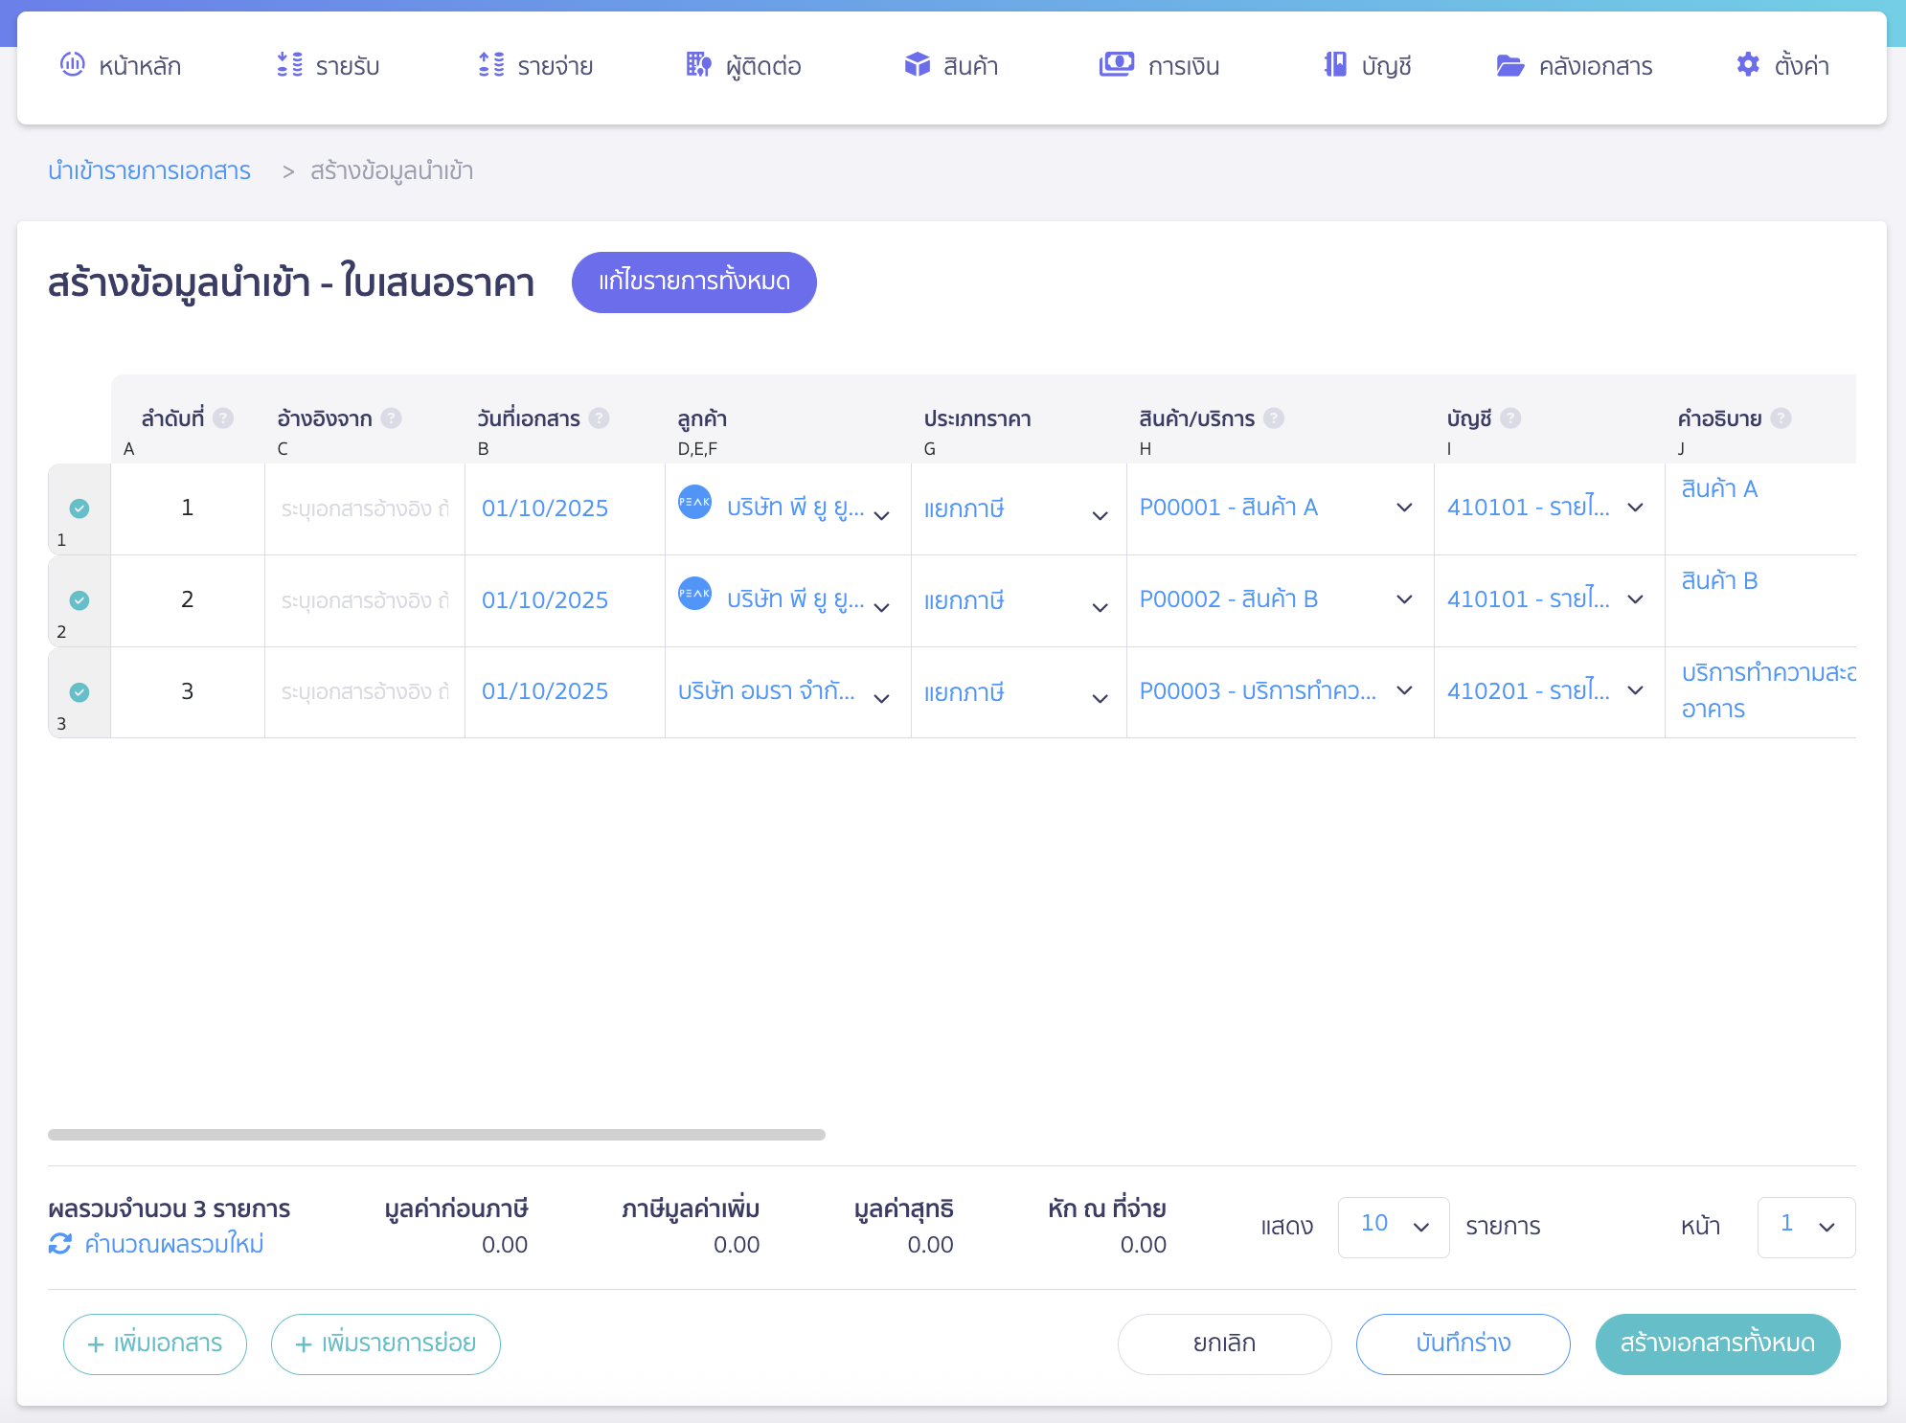
Task: Open customer dropdown for บริษัท อมรา จำกัด
Action: 881,698
